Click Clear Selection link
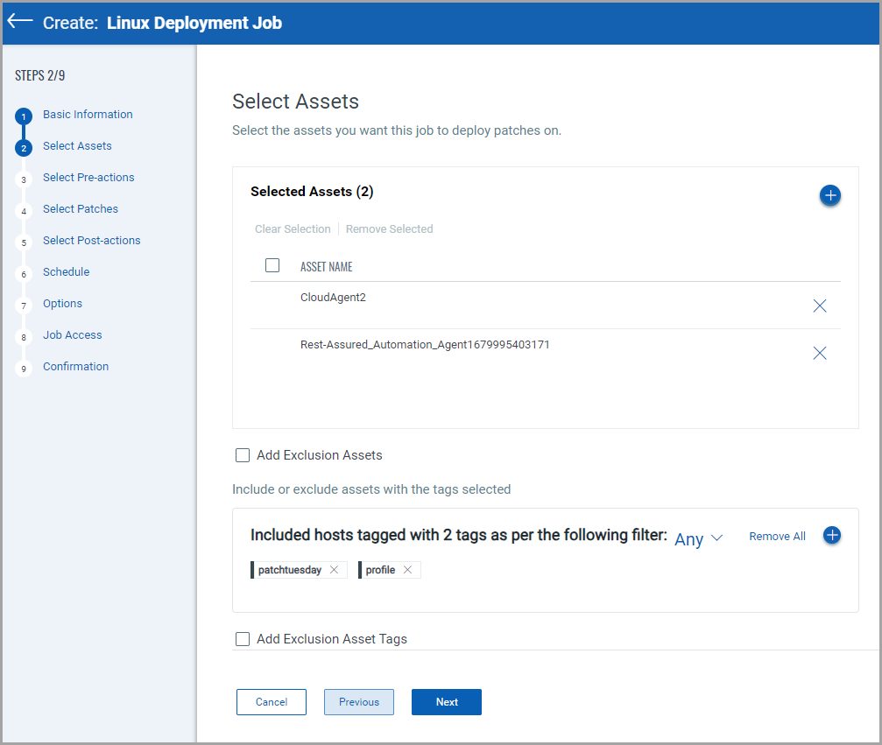882x745 pixels. (293, 228)
